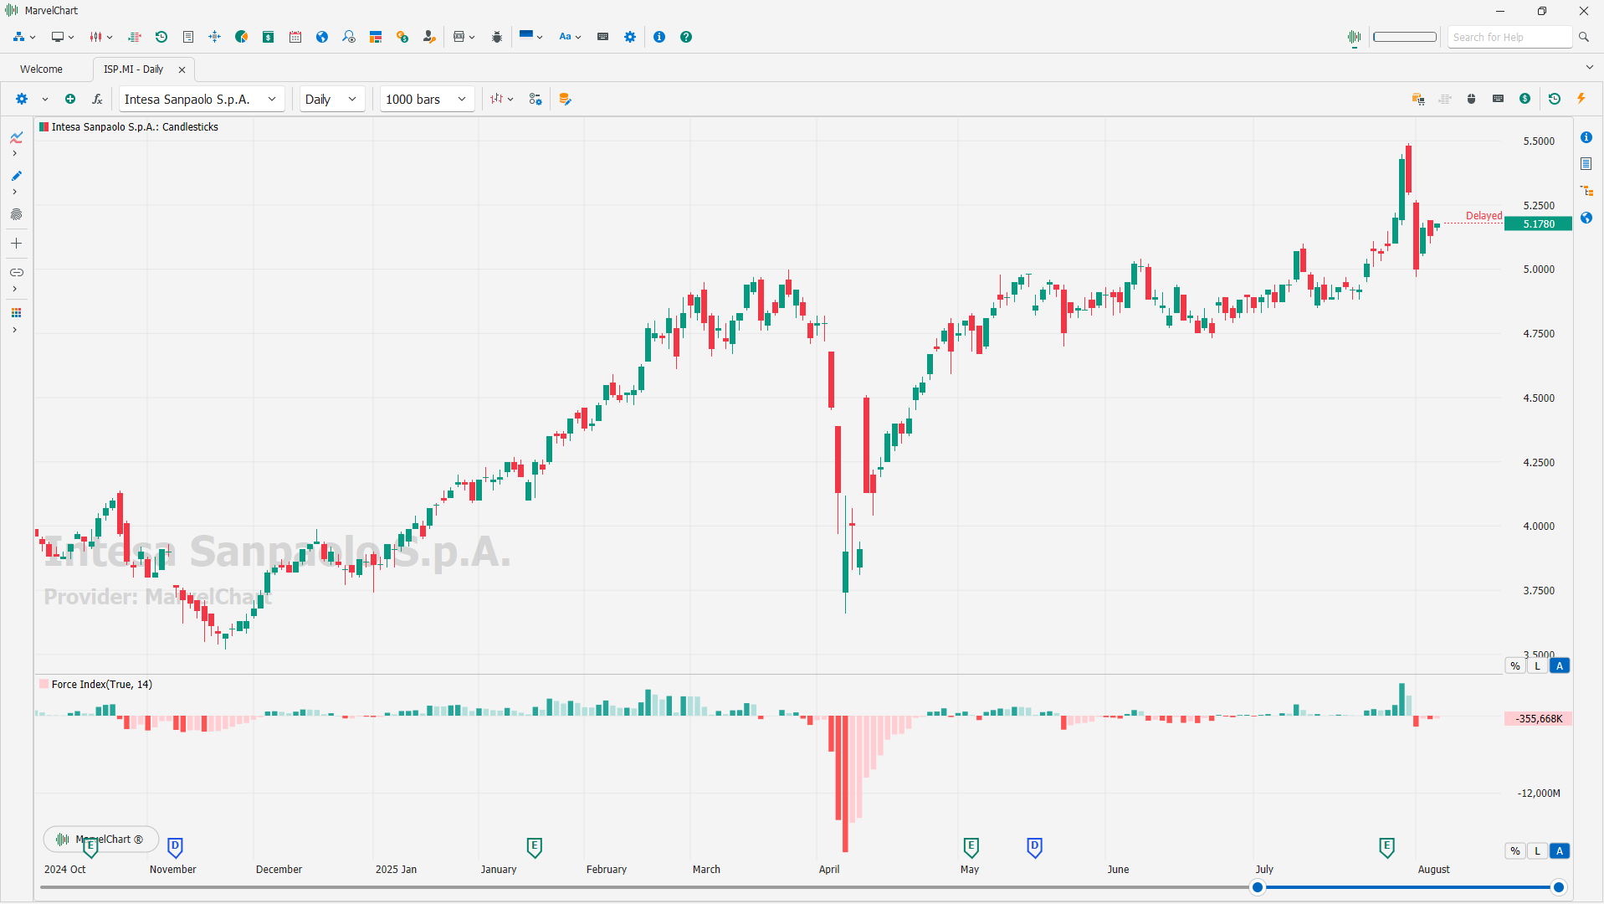The height and width of the screenshot is (904, 1604).
Task: Select the crosshair plus tool in left sidebar
Action: click(x=16, y=244)
